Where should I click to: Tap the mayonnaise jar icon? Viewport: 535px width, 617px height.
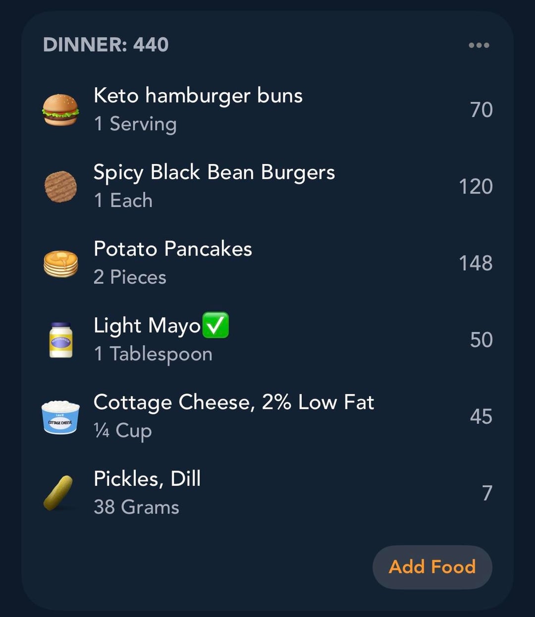coord(60,340)
